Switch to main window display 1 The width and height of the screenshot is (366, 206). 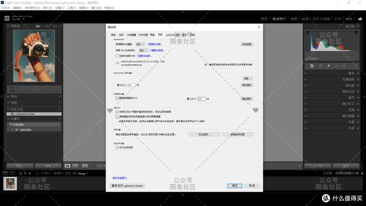click(5, 173)
